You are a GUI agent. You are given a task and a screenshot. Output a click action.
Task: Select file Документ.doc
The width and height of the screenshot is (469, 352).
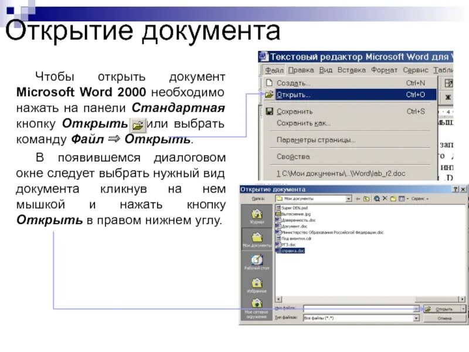tap(291, 226)
